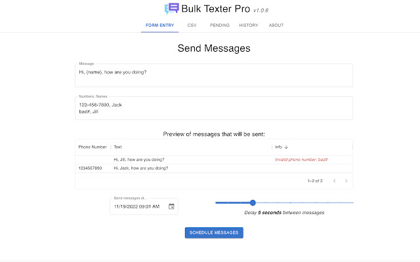Viewport: 420px width, 262px height.
Task: Open the Pending tab
Action: 219,26
